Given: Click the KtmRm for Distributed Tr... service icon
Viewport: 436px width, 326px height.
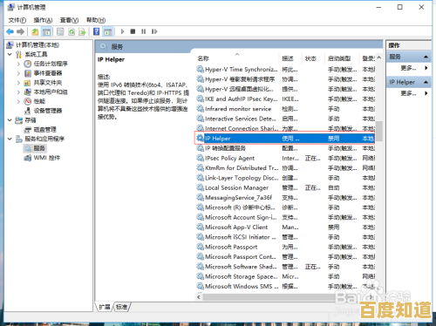Looking at the screenshot, I should coord(200,168).
